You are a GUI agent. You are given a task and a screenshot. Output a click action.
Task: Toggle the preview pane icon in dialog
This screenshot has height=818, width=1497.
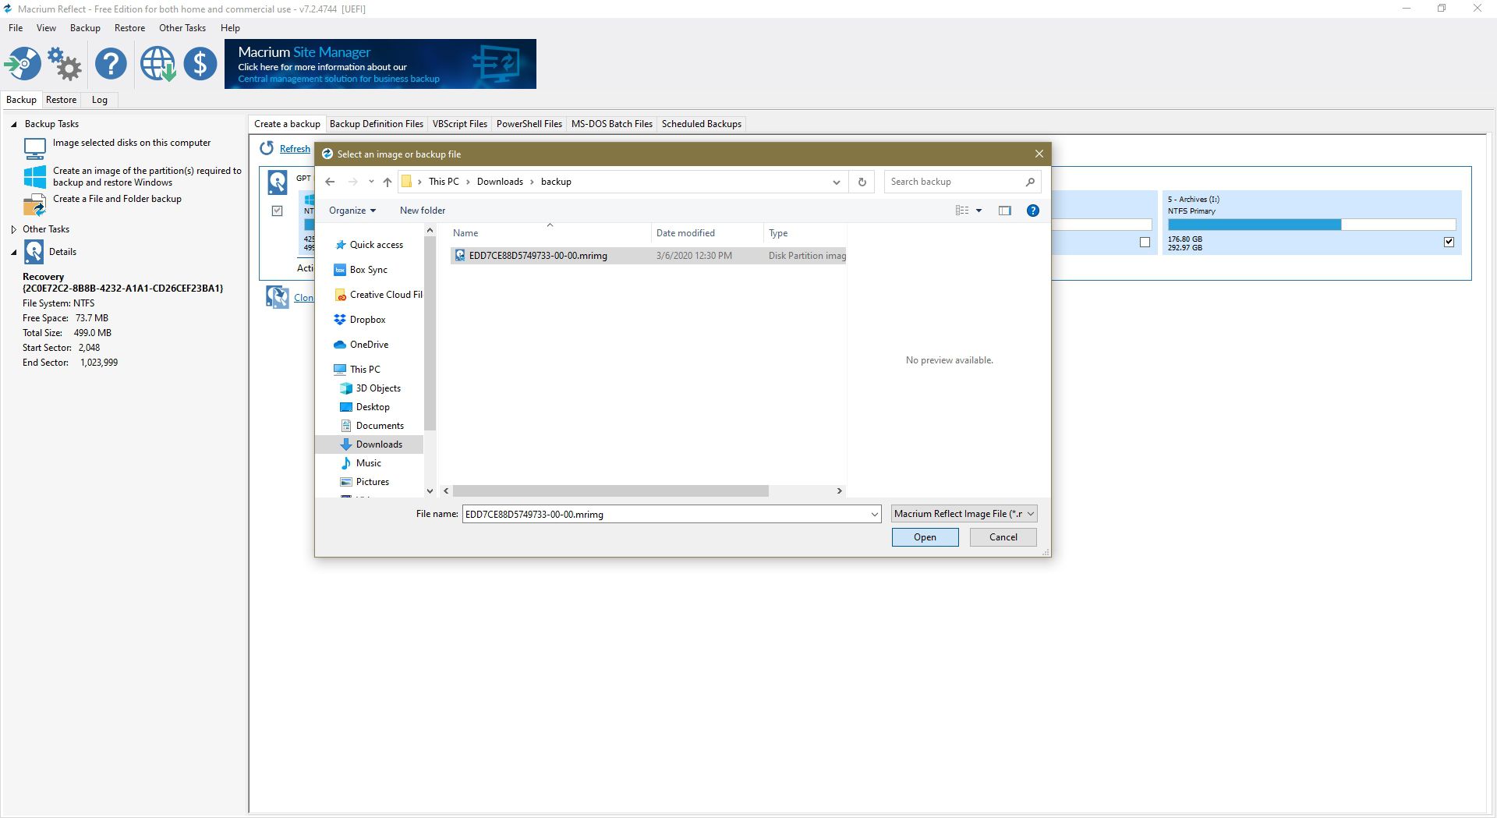1005,211
